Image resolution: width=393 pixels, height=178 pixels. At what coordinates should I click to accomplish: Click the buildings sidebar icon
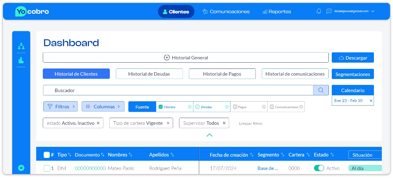21,60
